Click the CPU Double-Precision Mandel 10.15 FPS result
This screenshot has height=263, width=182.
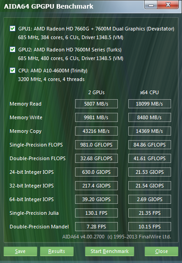tap(150, 227)
